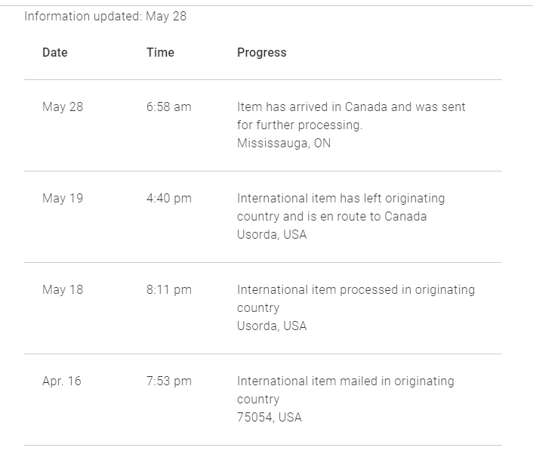Click the 75054, USA location text
This screenshot has width=533, height=457.
tap(270, 418)
